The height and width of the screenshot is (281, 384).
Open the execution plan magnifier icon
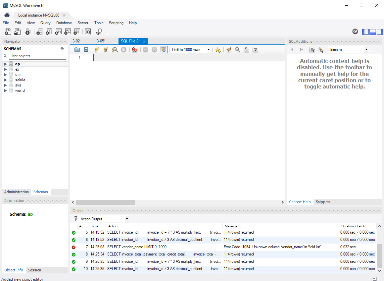tap(114, 49)
